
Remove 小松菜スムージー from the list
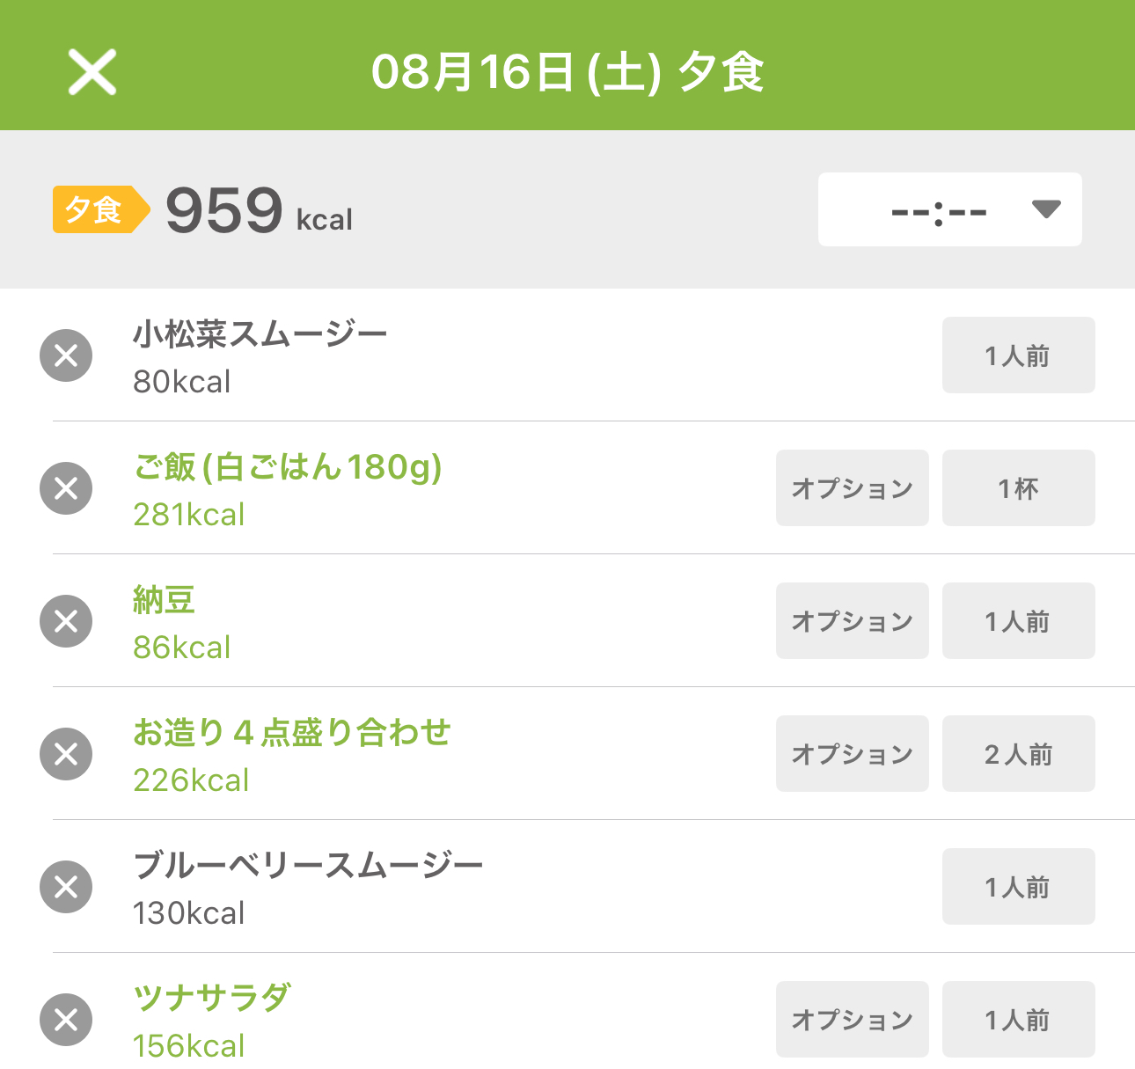(66, 355)
